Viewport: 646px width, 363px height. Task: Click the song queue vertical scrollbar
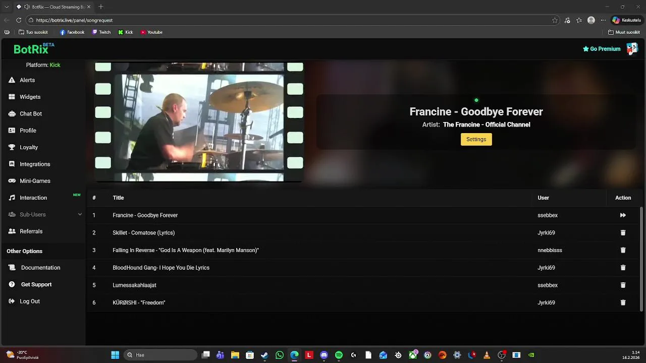coord(641,258)
